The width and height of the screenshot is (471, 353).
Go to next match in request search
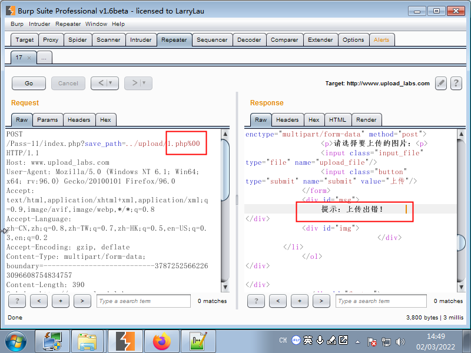(x=82, y=301)
